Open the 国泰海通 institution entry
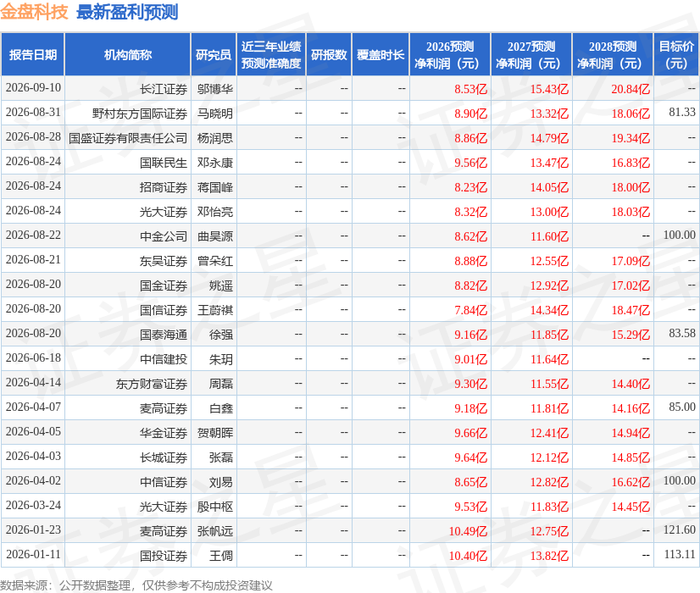700x593 pixels. click(x=164, y=335)
